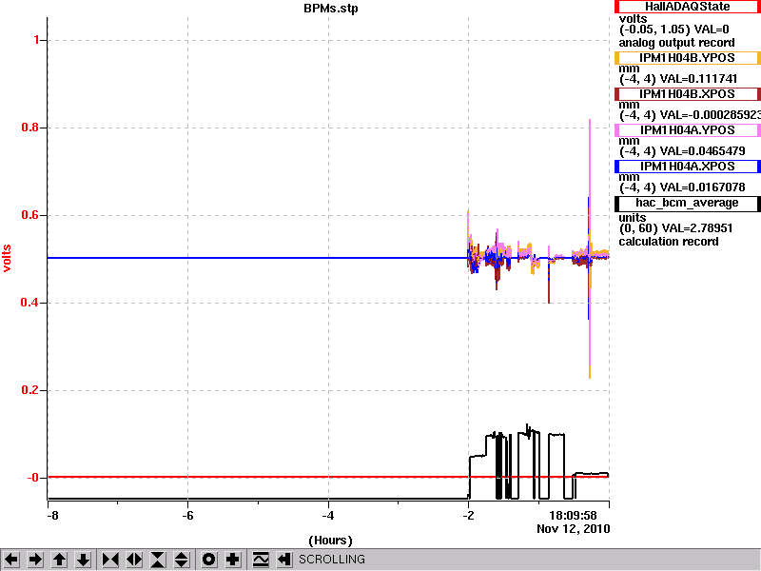Click the waveform refresh graph icon
The width and height of the screenshot is (761, 571).
261,560
